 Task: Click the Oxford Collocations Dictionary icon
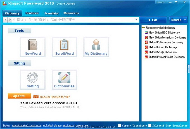pyautogui.click(x=146, y=42)
